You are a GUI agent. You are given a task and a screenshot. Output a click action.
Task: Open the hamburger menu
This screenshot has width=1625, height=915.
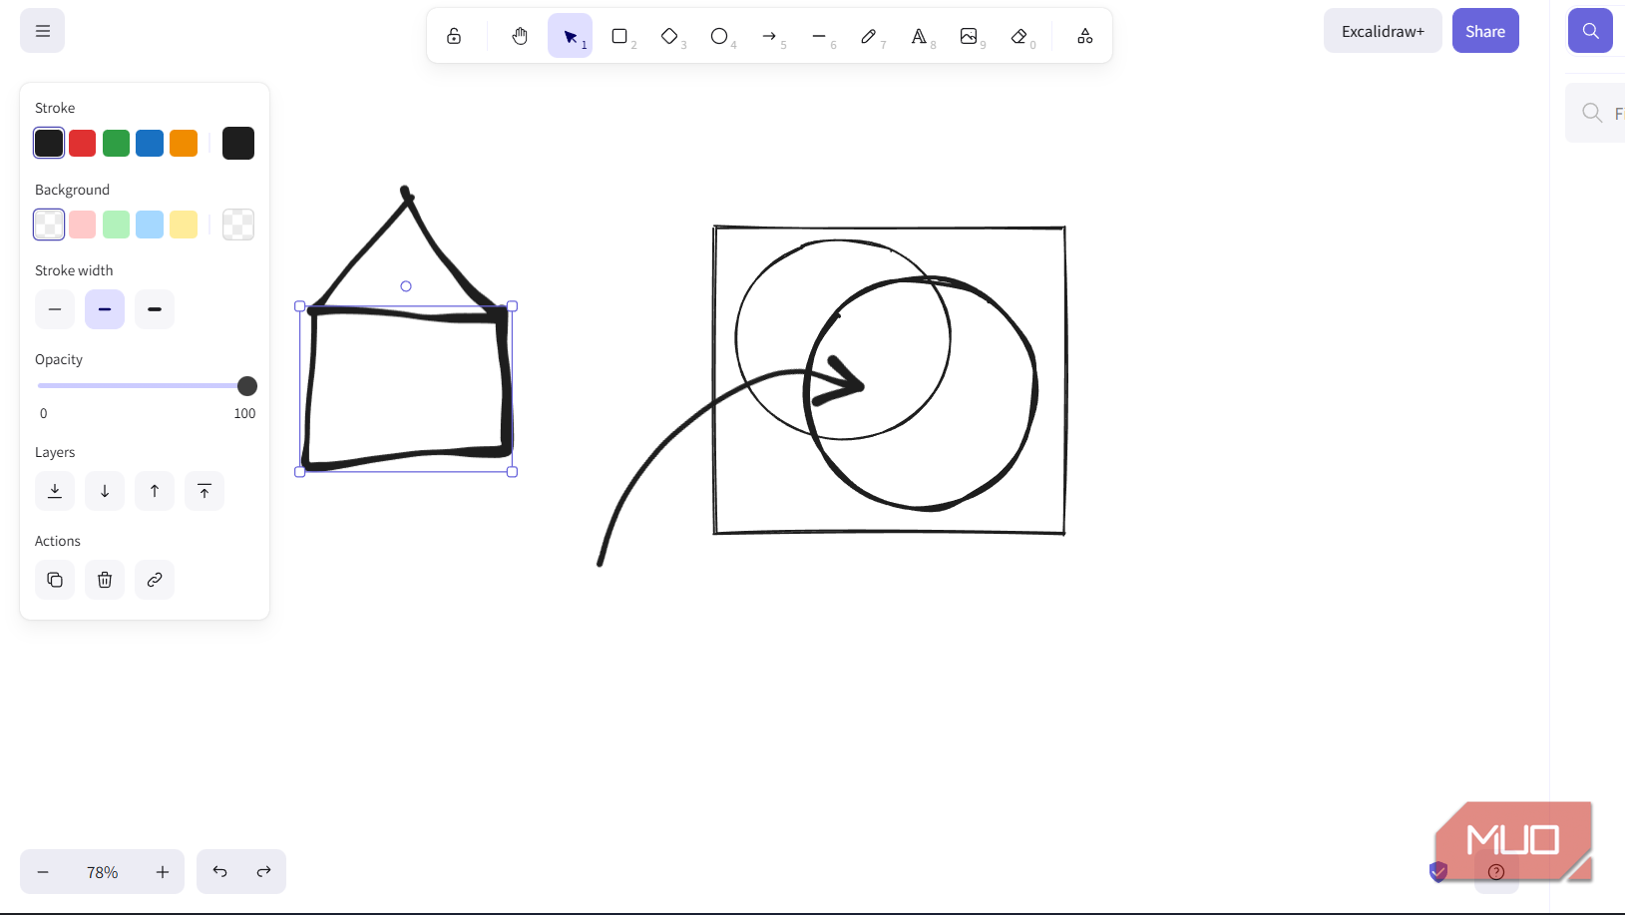point(41,30)
